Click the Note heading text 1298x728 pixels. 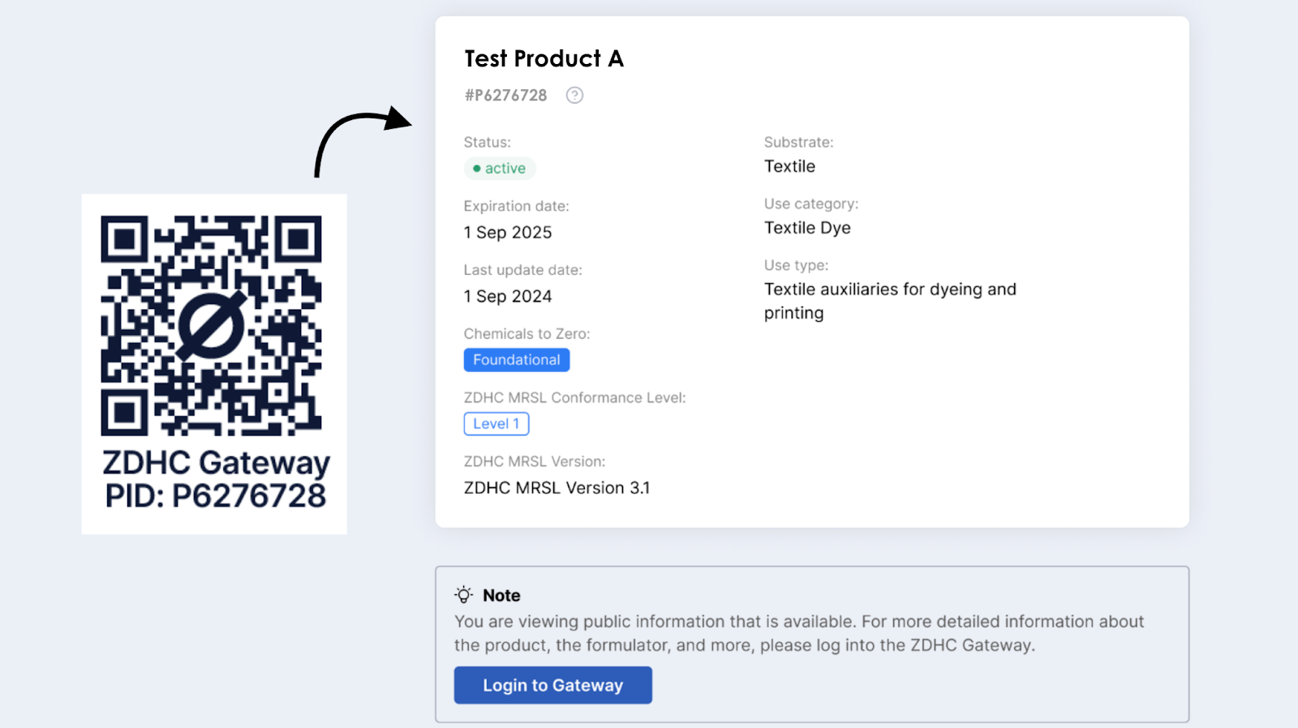point(501,595)
